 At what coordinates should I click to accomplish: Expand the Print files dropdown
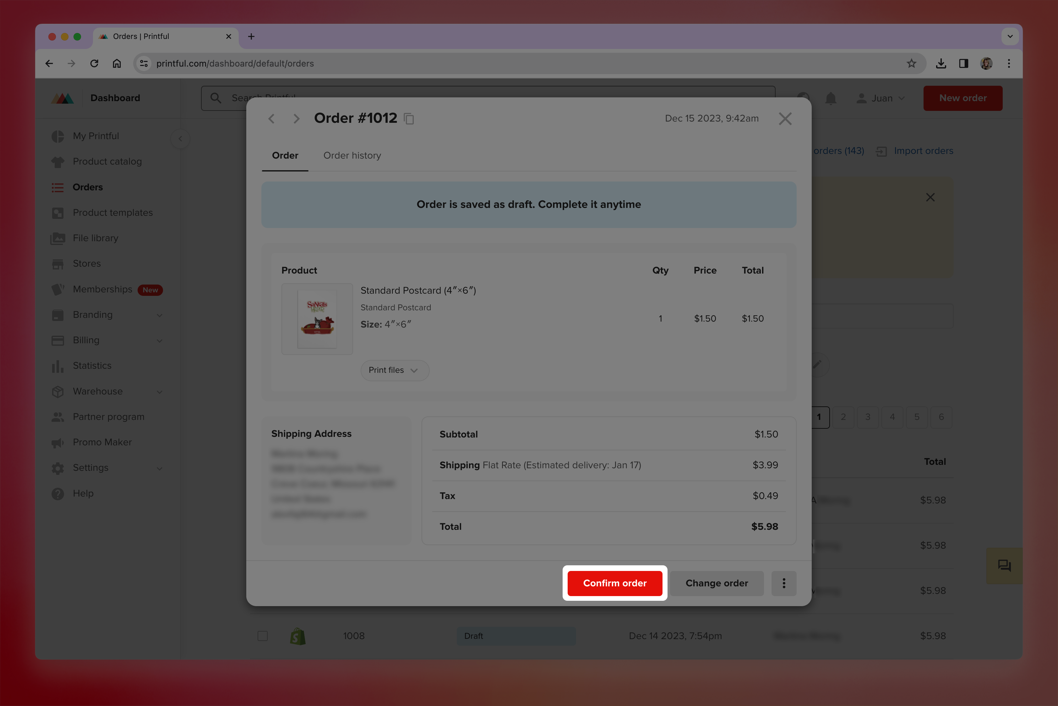[395, 370]
